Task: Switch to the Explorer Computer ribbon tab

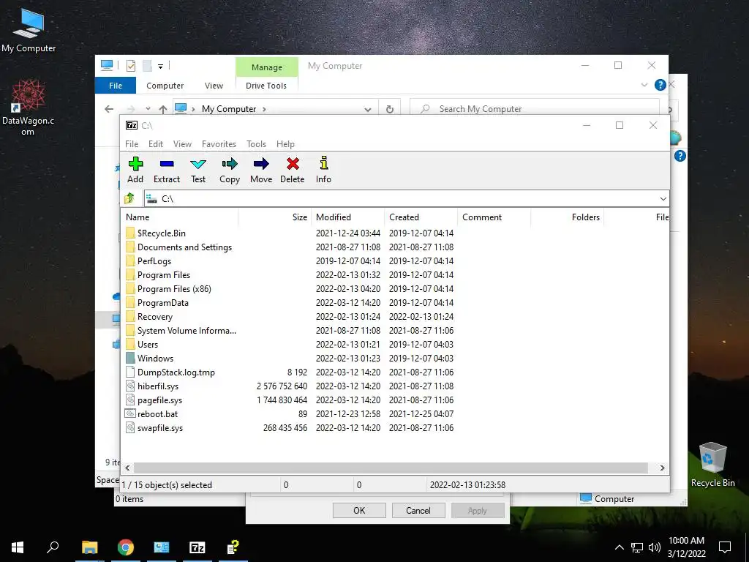Action: click(165, 86)
